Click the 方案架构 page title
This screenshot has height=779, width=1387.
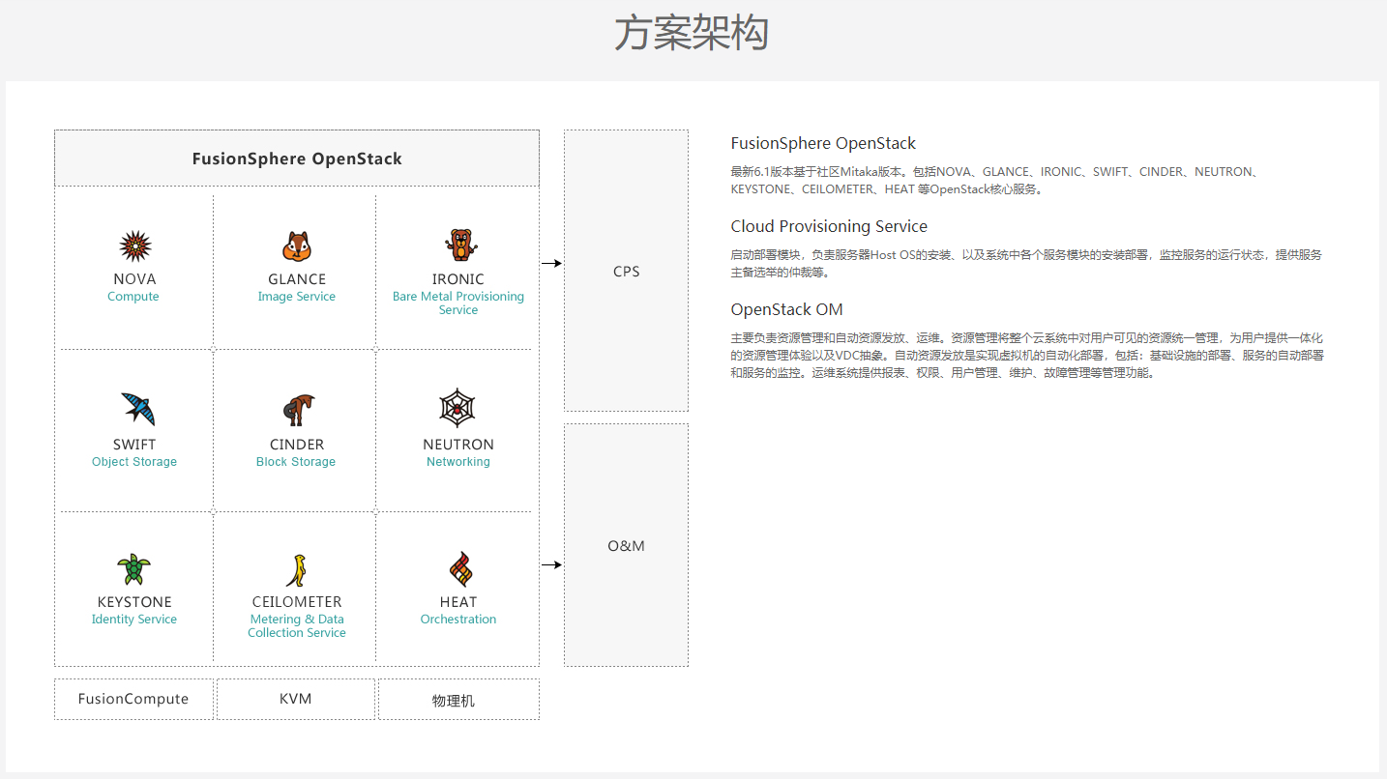(x=692, y=35)
